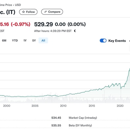This screenshot has width=130, height=130.
Task: Click the 535.55 value
Action: [56, 125]
